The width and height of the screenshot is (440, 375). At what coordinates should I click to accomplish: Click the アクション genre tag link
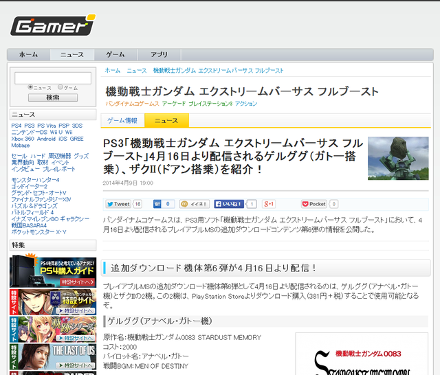(x=246, y=104)
